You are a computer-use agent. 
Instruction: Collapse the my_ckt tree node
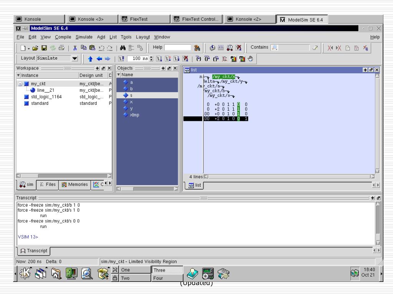[x=20, y=84]
